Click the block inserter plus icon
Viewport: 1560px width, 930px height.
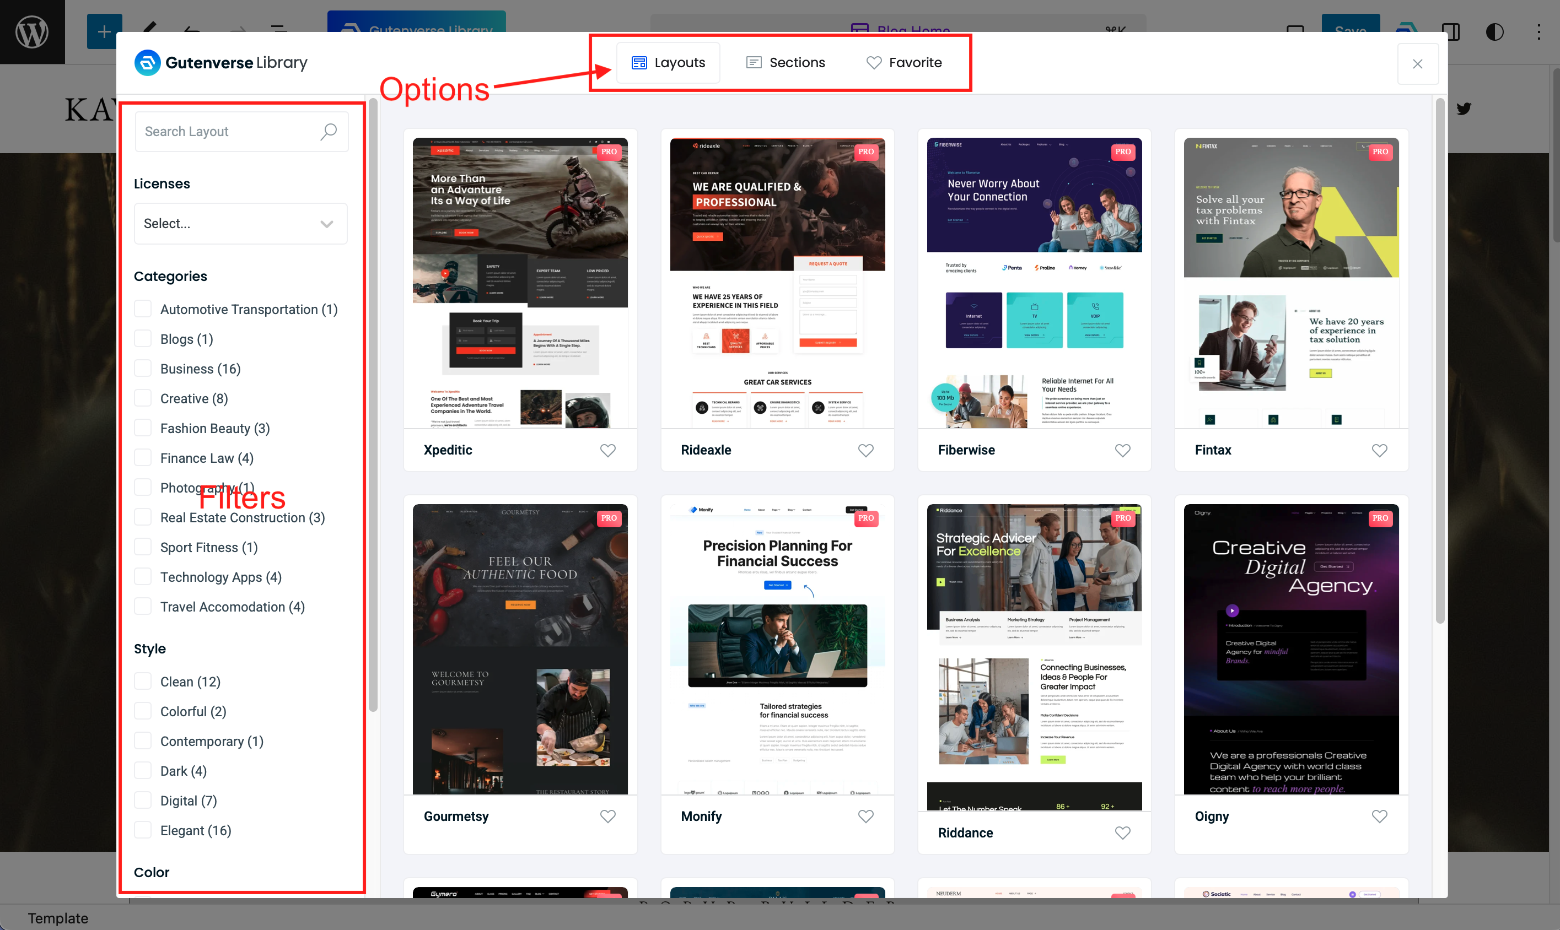(104, 31)
